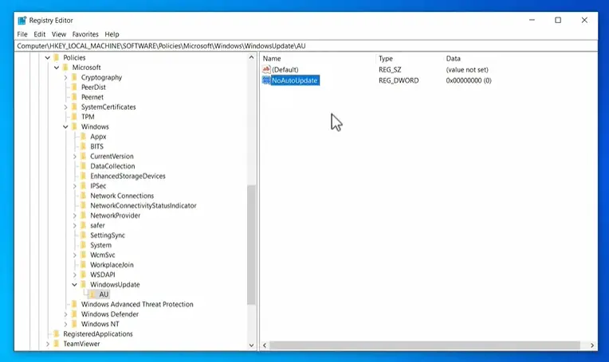Click the System folder icon
Screen dimensions: 609x362
pos(83,245)
